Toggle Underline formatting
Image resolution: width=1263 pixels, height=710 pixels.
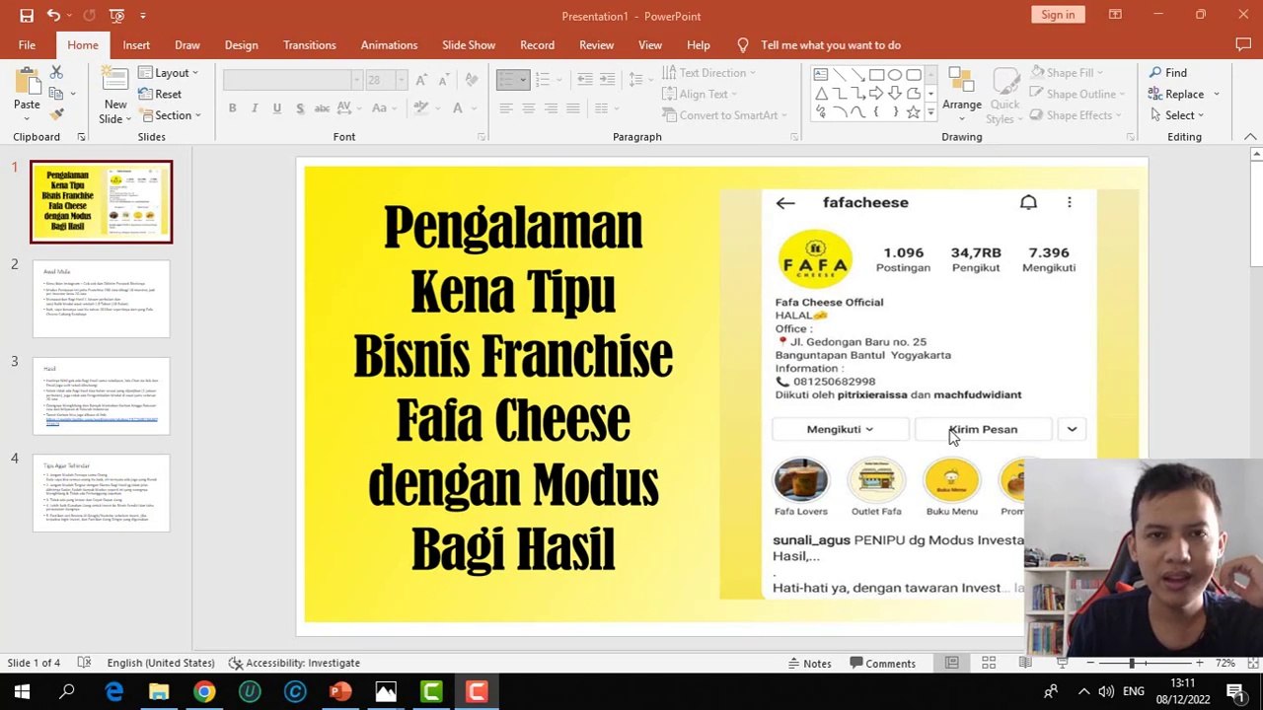click(276, 107)
